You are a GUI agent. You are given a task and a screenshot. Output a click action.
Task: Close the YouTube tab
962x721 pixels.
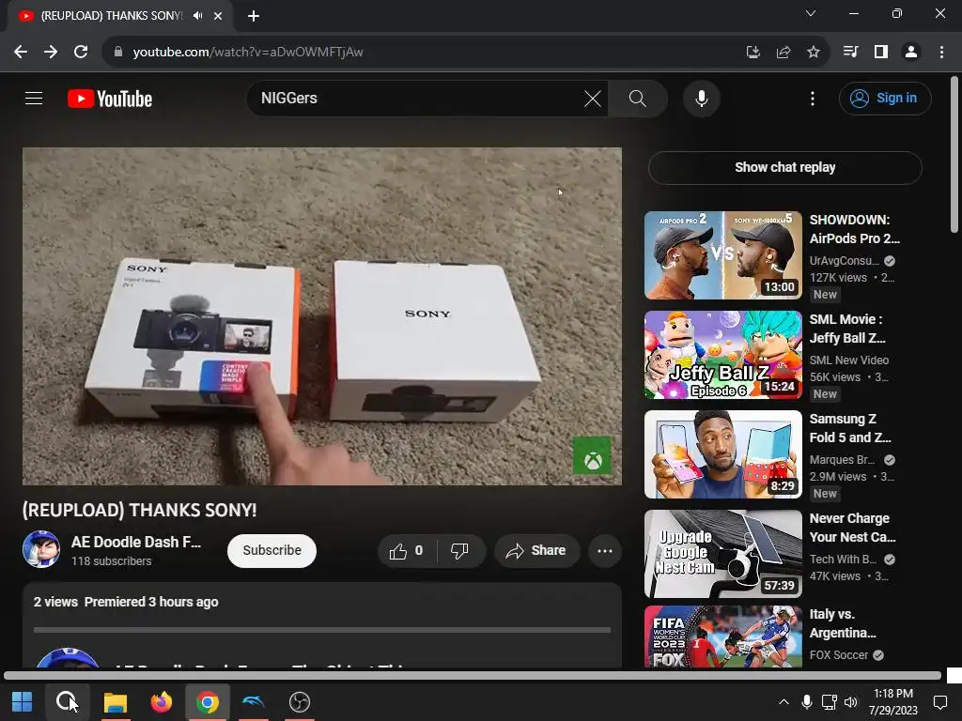(218, 16)
